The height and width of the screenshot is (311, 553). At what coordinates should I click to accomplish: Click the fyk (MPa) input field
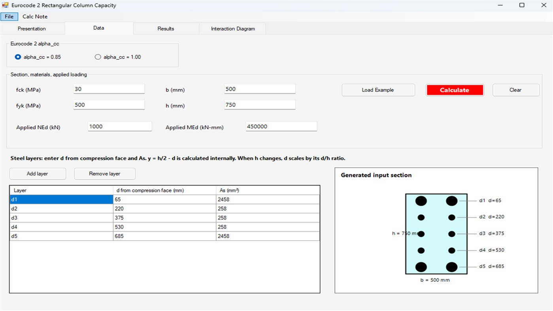(x=109, y=105)
